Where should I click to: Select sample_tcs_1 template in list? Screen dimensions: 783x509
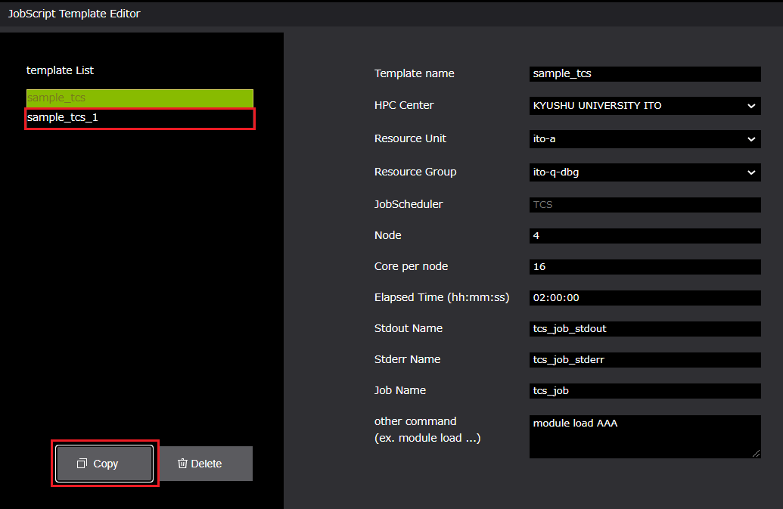point(139,118)
